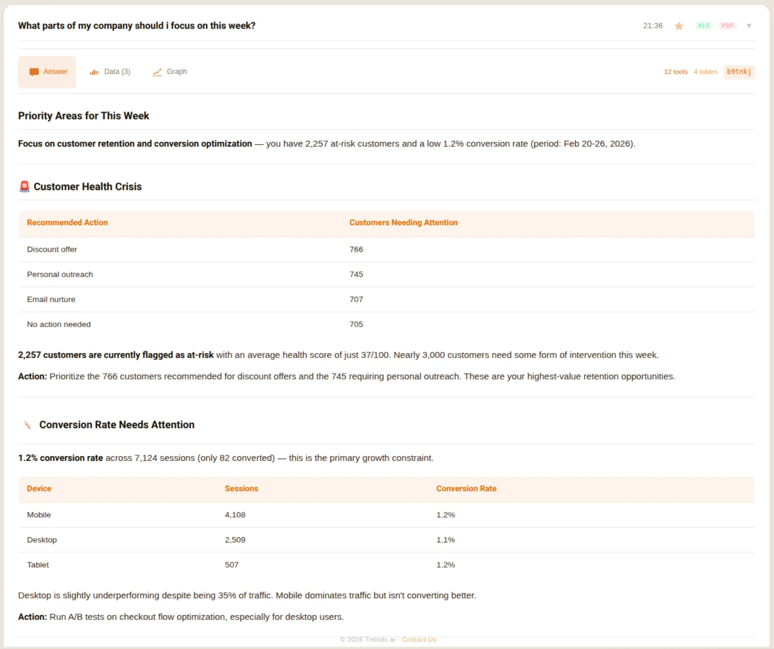Select the PDF export icon
The width and height of the screenshot is (774, 649).
point(728,26)
